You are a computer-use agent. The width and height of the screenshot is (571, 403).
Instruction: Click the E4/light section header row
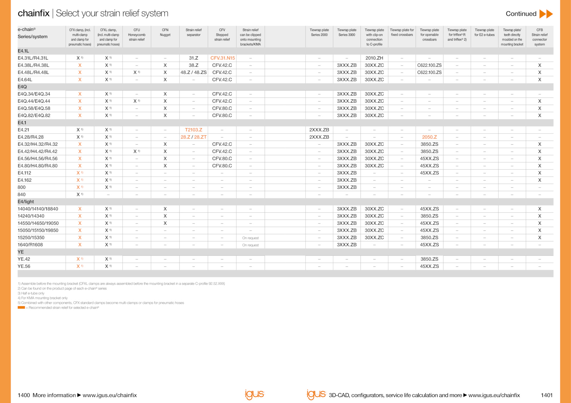[285, 202]
